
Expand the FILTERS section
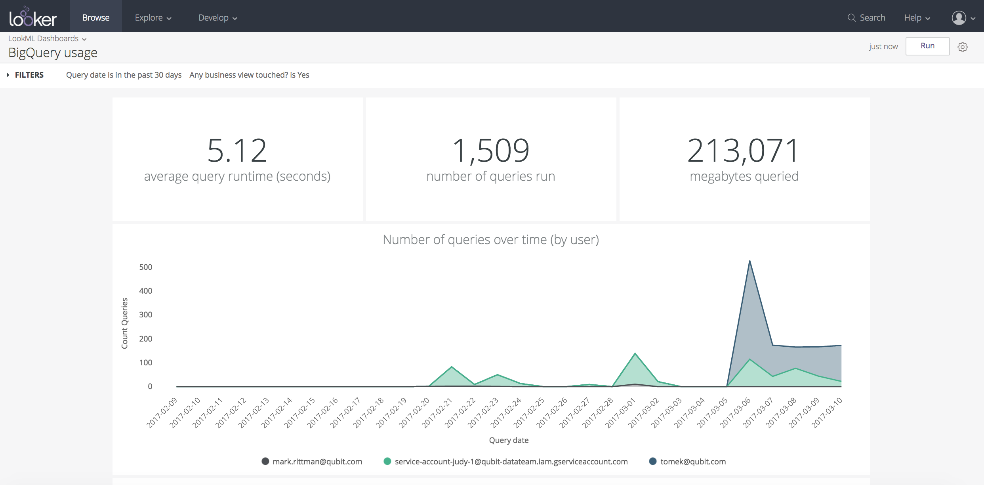click(x=25, y=75)
